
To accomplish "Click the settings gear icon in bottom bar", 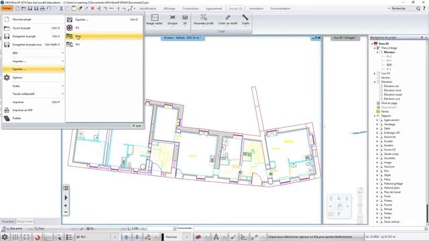I will (5, 237).
